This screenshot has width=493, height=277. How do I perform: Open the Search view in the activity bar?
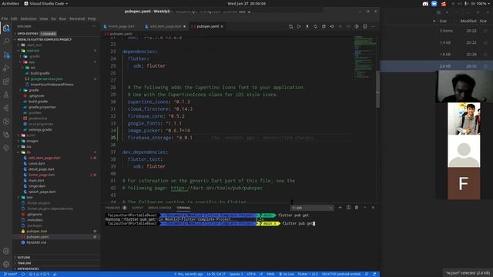pyautogui.click(x=6, y=41)
